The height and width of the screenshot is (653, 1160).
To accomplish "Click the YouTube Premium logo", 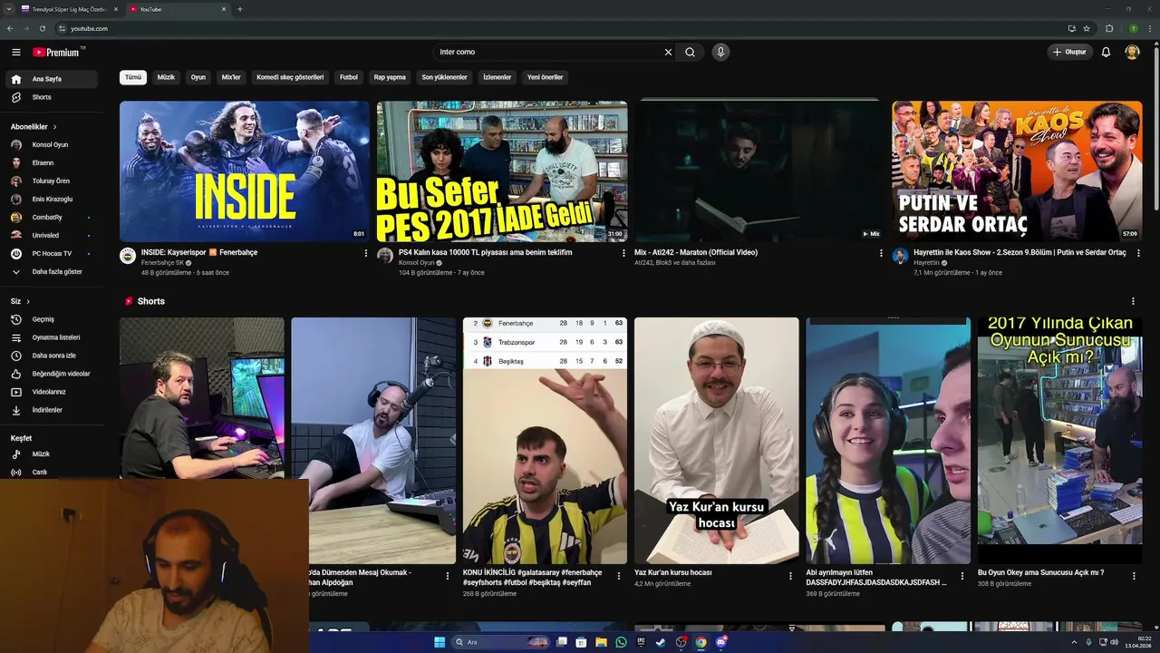I will [58, 53].
